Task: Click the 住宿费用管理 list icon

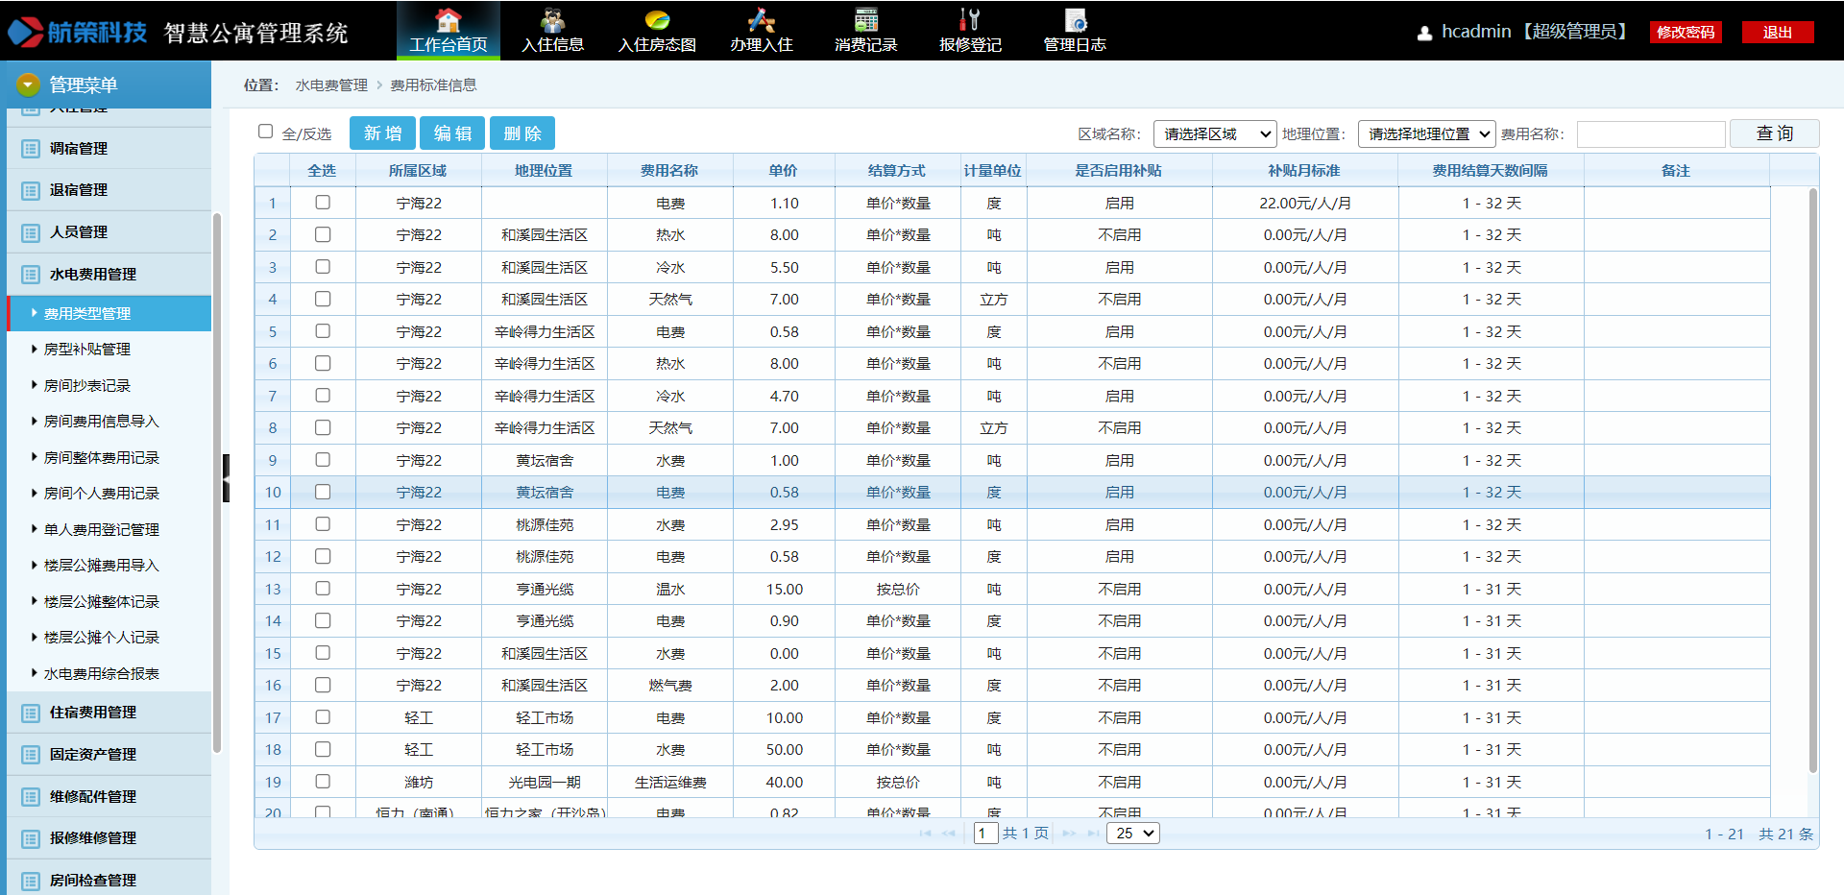Action: 31,713
